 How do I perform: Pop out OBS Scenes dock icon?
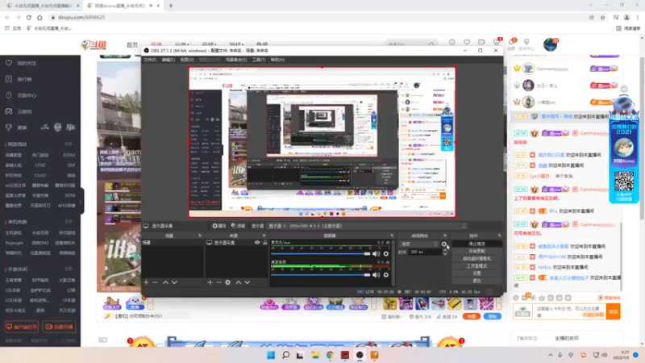point(200,236)
